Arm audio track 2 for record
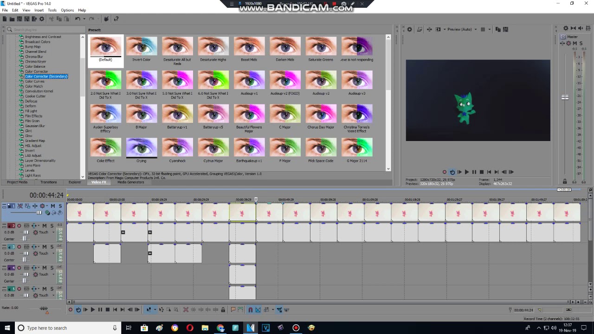This screenshot has width=594, height=334. point(19,226)
